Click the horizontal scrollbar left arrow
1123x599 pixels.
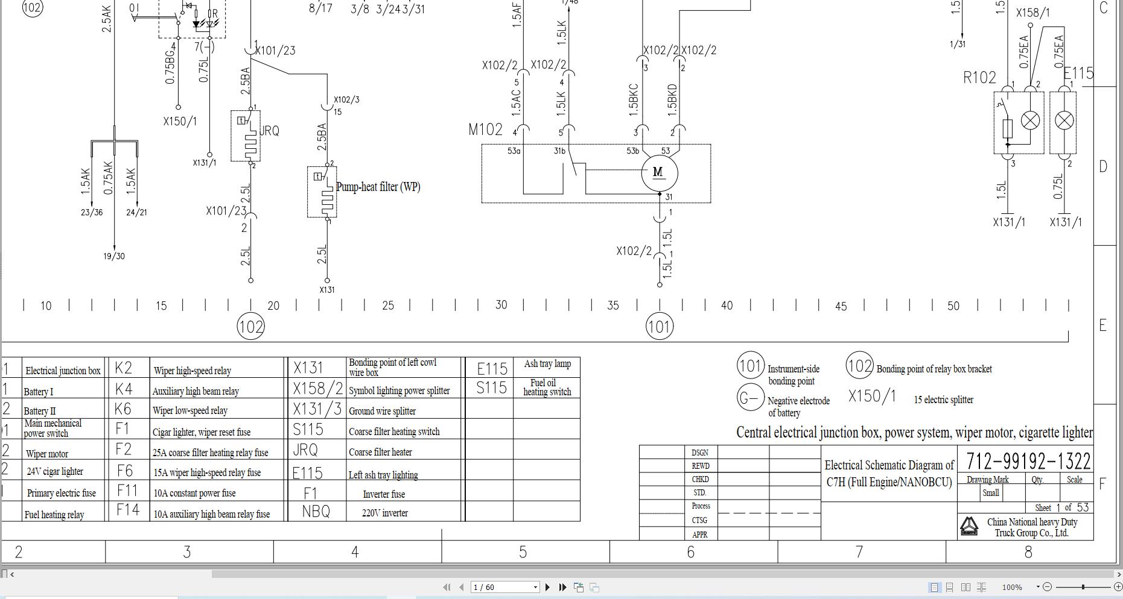coord(12,574)
